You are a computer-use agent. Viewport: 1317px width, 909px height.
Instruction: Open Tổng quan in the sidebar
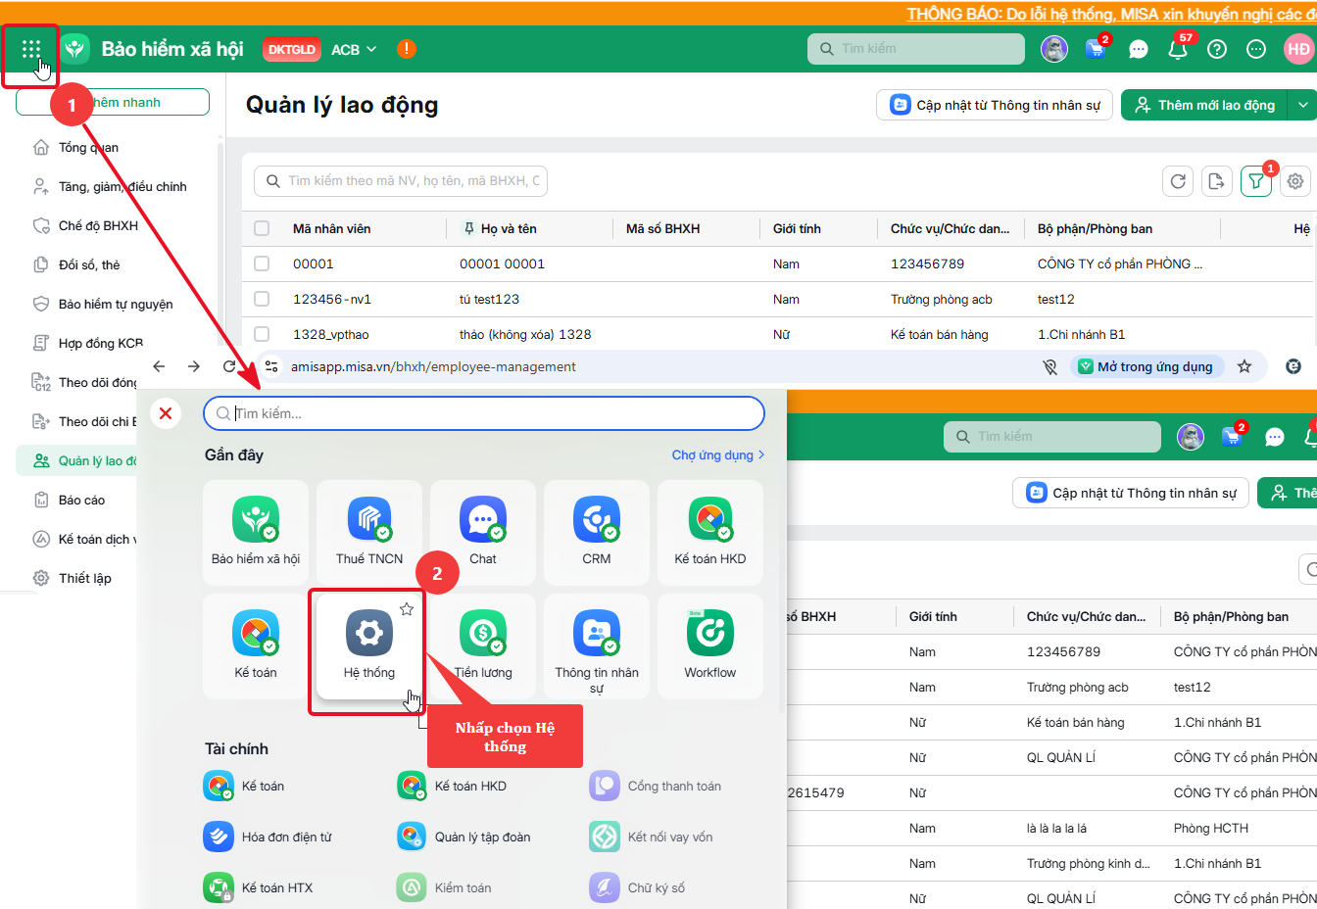pos(88,147)
